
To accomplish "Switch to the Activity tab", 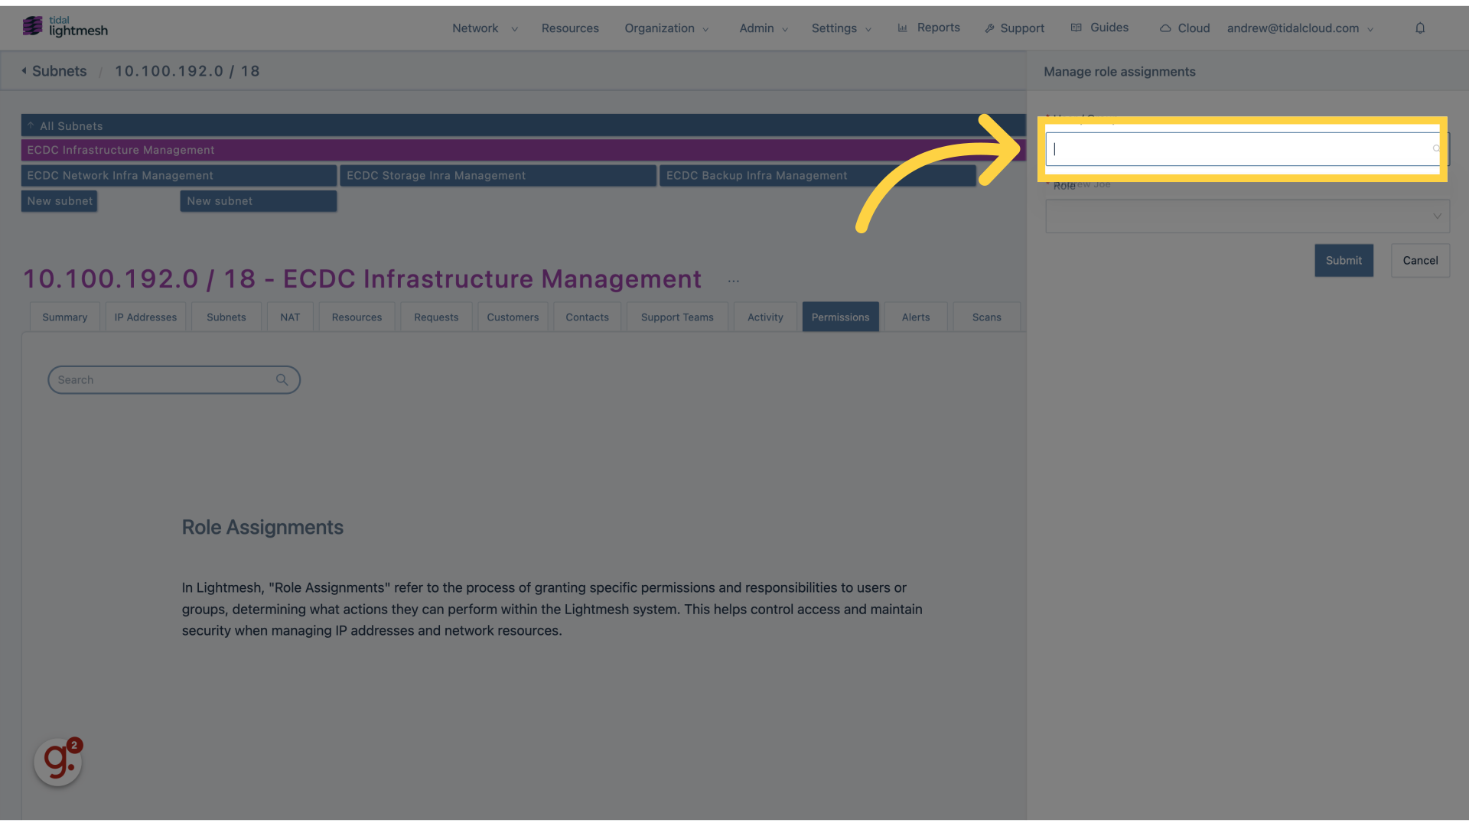I will point(765,317).
